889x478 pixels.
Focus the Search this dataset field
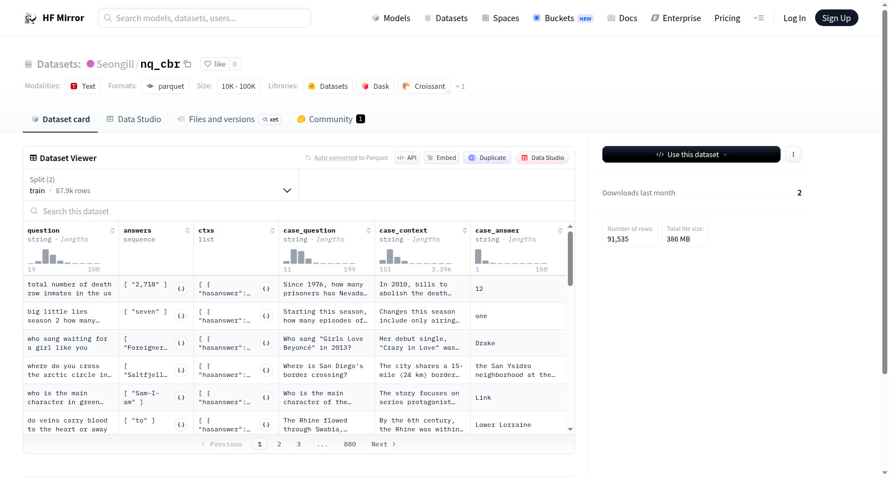click(x=299, y=212)
